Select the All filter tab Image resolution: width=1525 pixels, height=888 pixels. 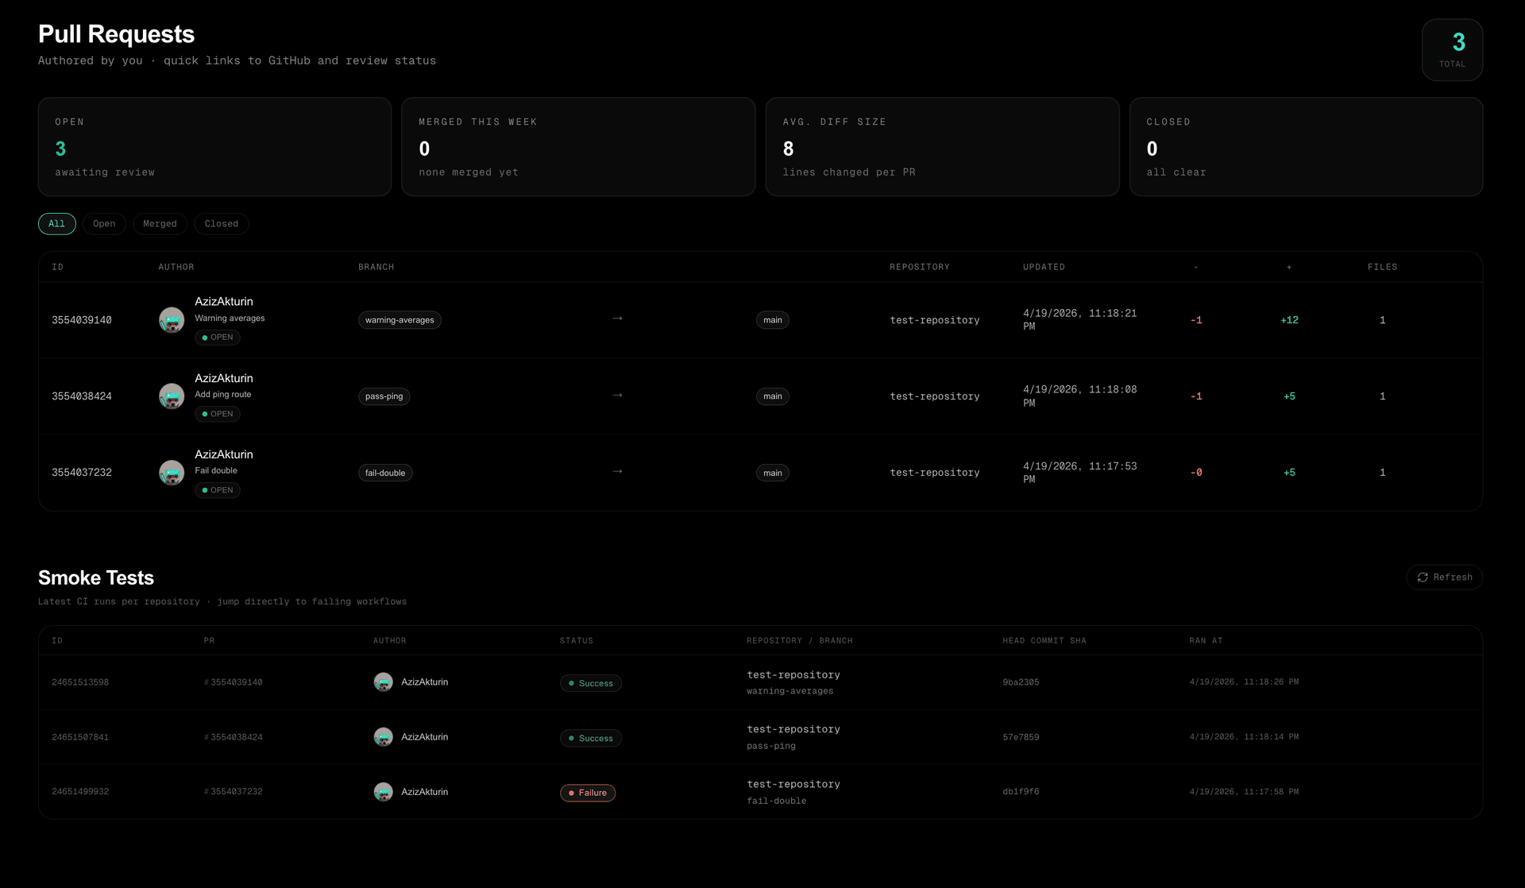[57, 224]
